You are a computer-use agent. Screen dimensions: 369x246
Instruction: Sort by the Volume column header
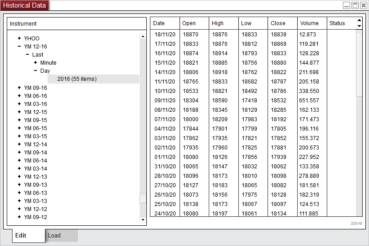coord(312,23)
